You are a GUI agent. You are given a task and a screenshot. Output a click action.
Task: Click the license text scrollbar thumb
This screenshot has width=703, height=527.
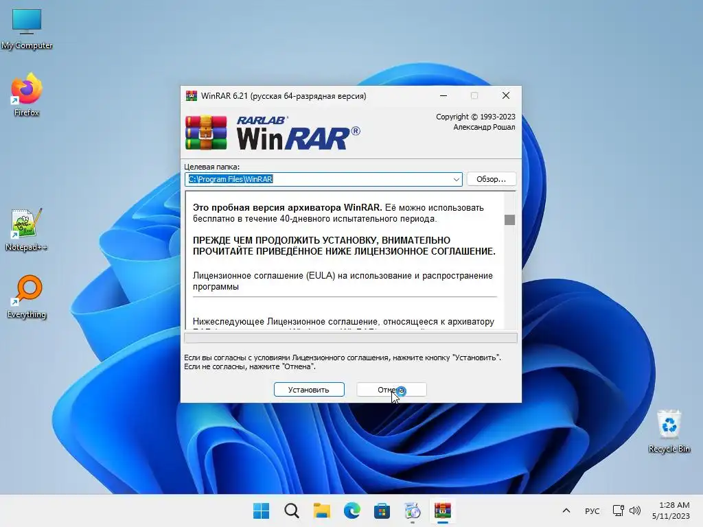click(x=509, y=220)
